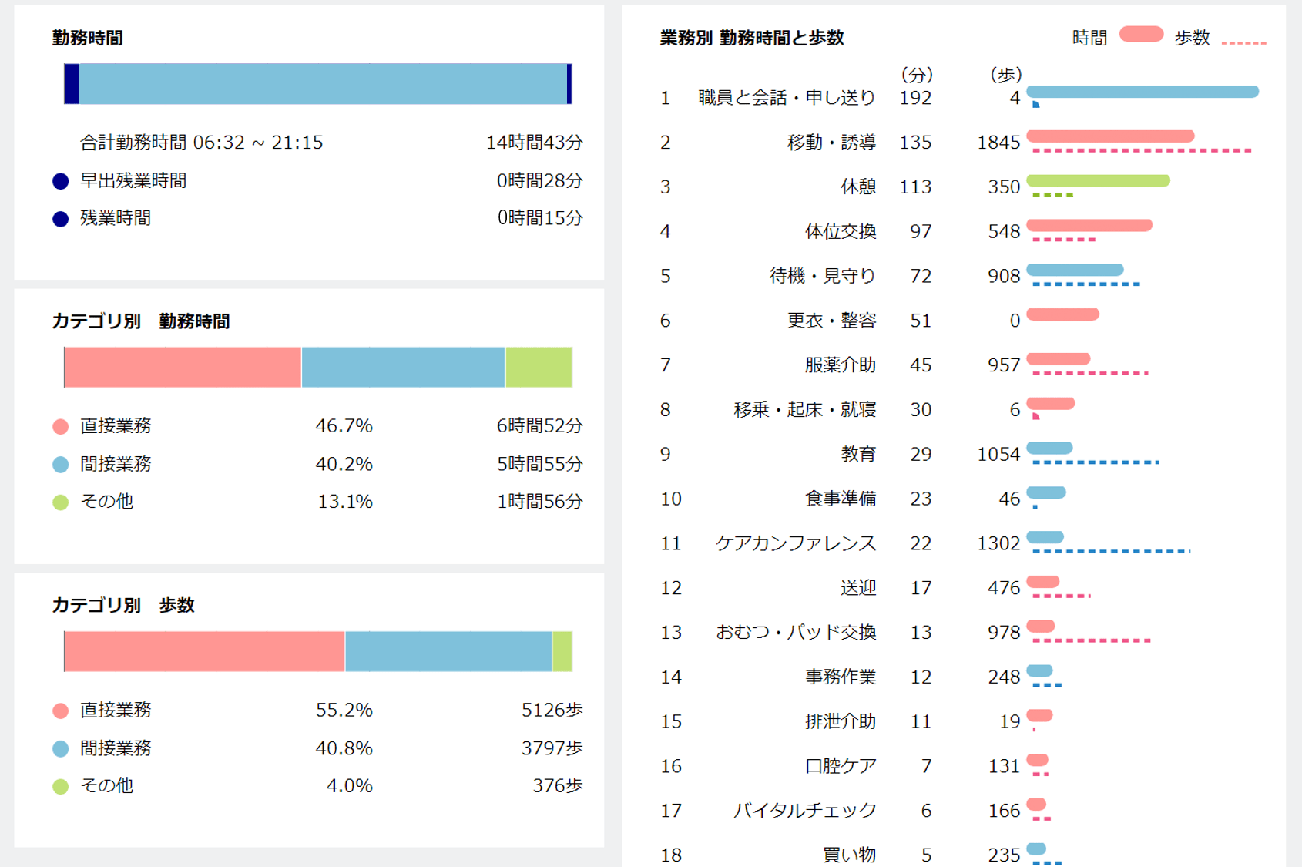Click the 時間 solid legend swatch at top right
Image resolution: width=1302 pixels, height=867 pixels.
[1140, 34]
